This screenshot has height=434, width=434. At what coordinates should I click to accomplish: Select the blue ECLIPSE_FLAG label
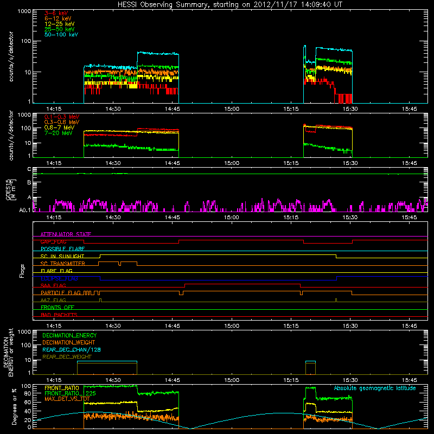click(x=59, y=278)
